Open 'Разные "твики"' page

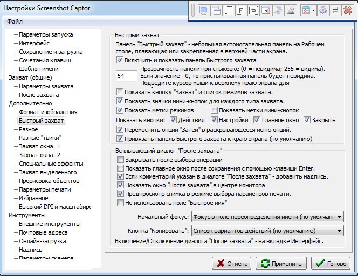click(x=40, y=138)
